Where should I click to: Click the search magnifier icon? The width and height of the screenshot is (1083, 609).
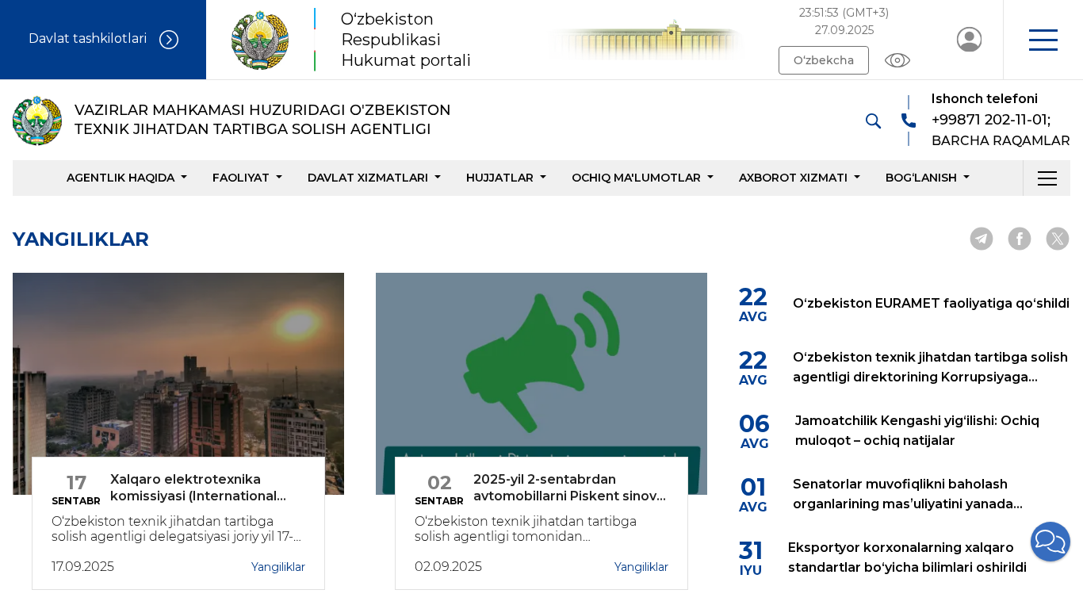tap(873, 121)
